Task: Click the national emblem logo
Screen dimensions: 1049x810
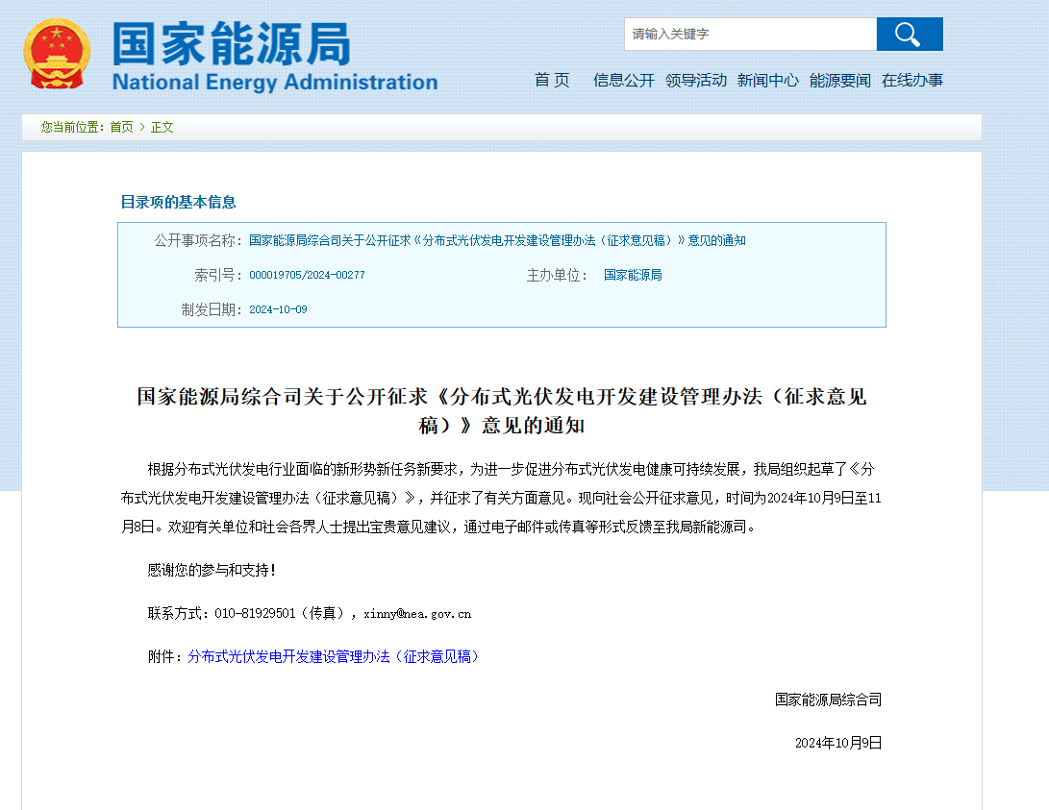Action: click(x=57, y=54)
